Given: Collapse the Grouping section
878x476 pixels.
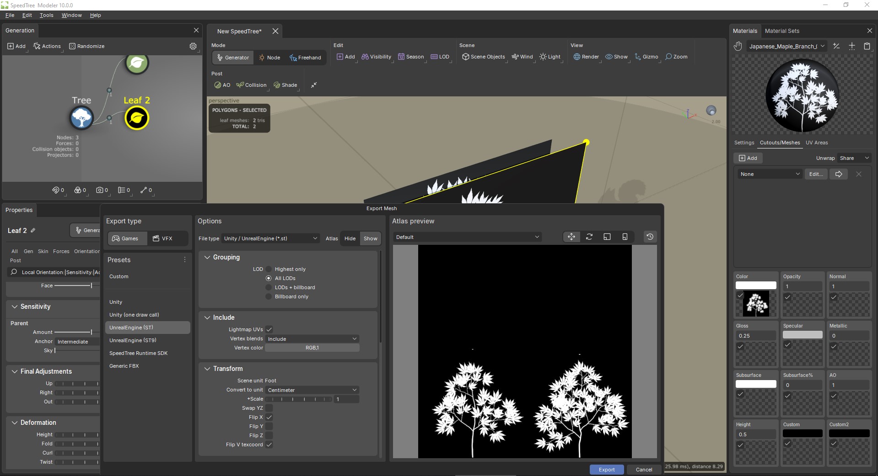Looking at the screenshot, I should coord(207,257).
